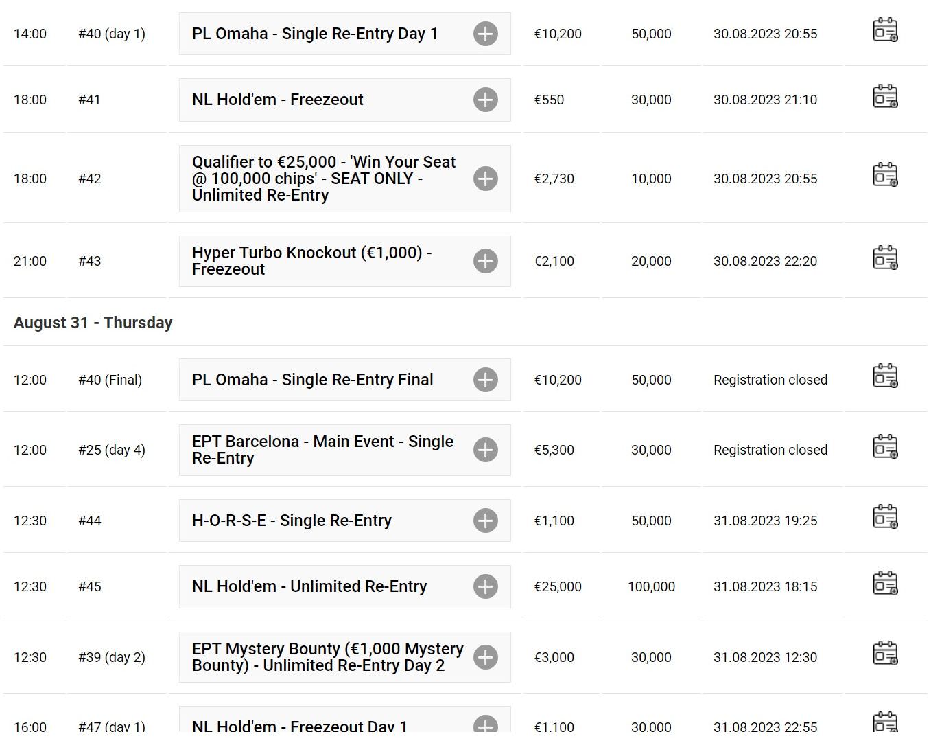Click calendar icon for PL Omaha Final row
The height and width of the screenshot is (743, 931).
[885, 376]
